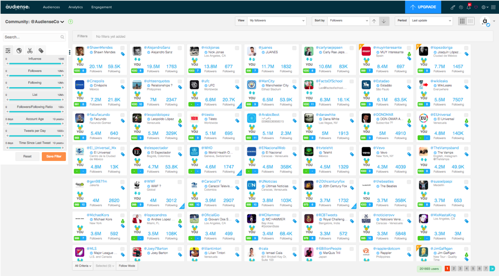Screen dimensions: 499x276
Task: Click the green user icon on leopoldolopez card
Action: pos(180,121)
